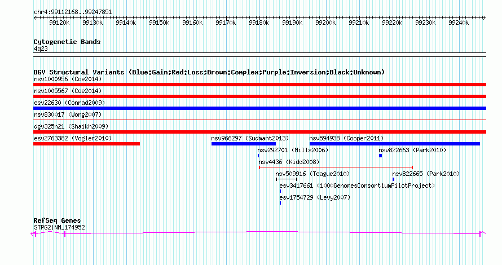502x265 pixels.
Task: Click the 99210k ruler tick label
Action: (x=359, y=23)
